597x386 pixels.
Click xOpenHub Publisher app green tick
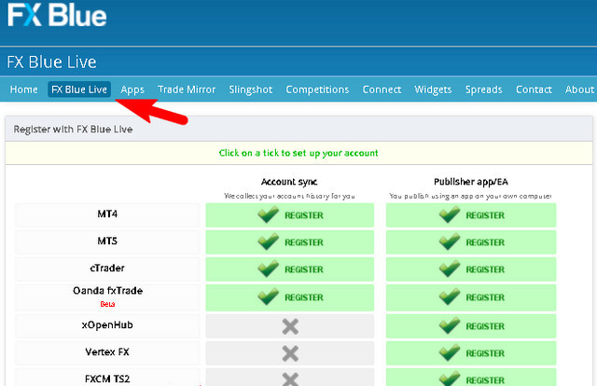click(x=450, y=325)
